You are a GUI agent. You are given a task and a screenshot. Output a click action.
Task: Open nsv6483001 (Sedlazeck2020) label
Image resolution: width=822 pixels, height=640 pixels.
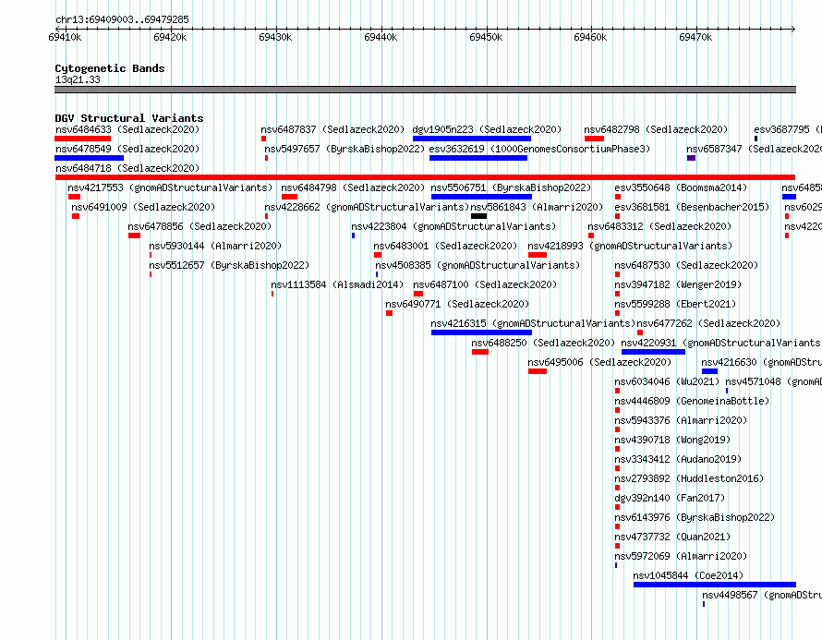[445, 246]
